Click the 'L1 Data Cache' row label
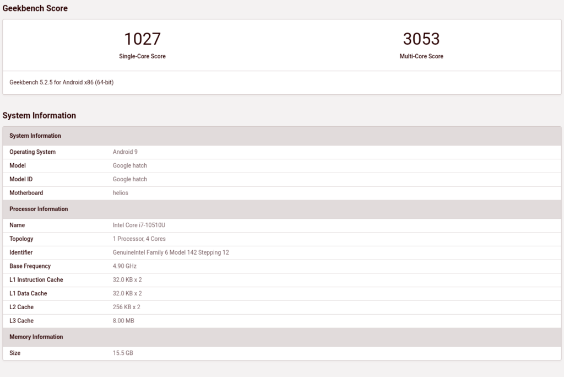 coord(28,294)
